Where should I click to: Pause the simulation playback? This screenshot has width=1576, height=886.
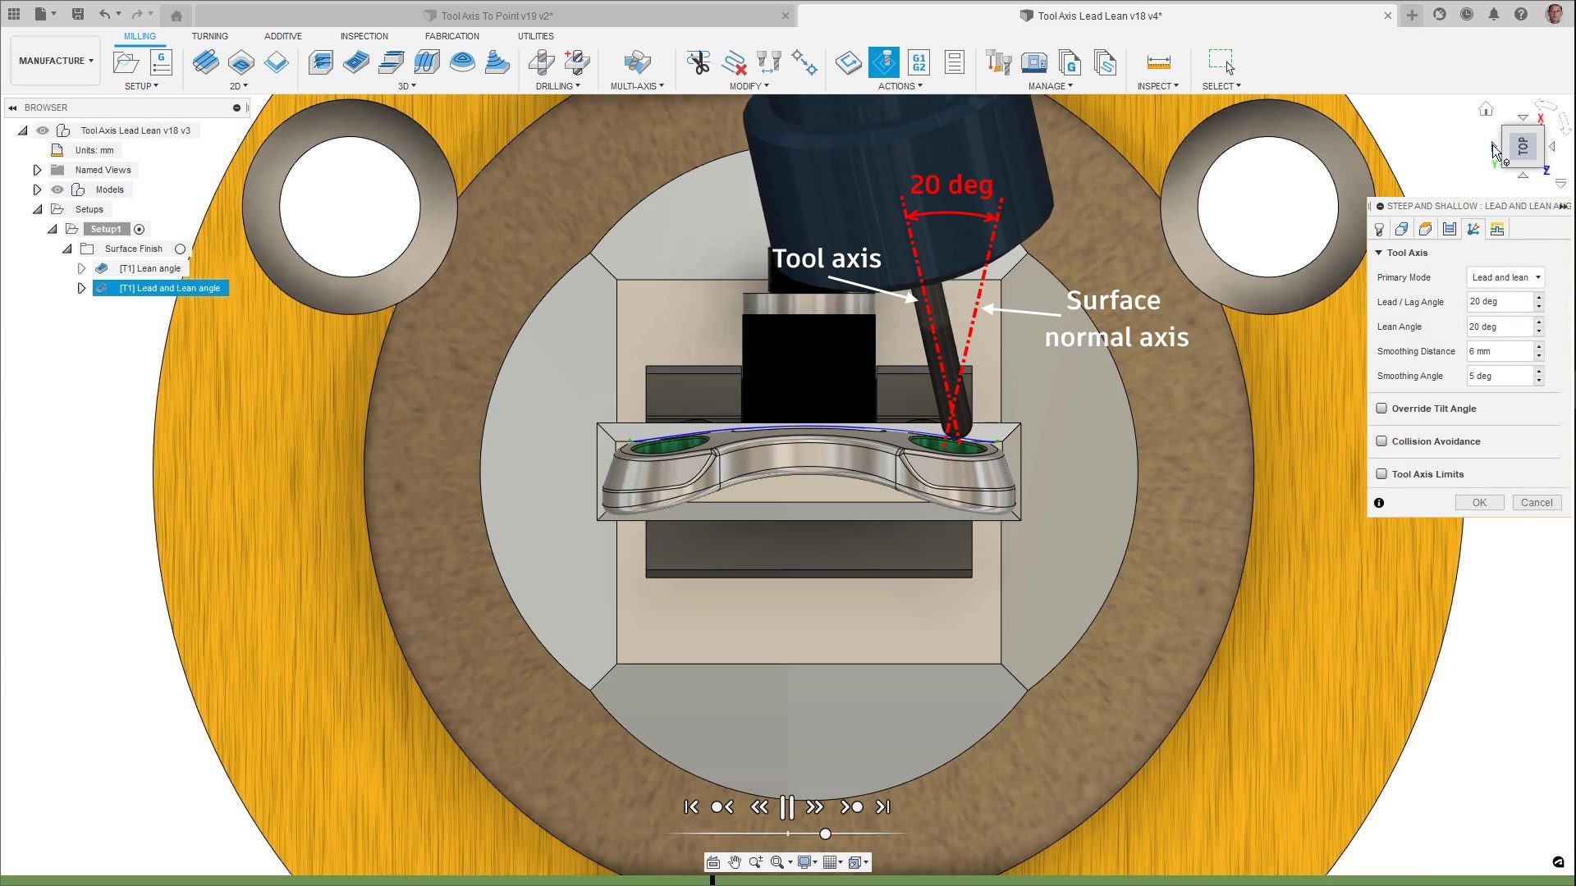pyautogui.click(x=786, y=807)
